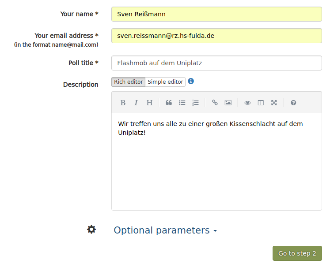Toggle side-by-side editor view
The height and width of the screenshot is (267, 334).
coord(261,103)
